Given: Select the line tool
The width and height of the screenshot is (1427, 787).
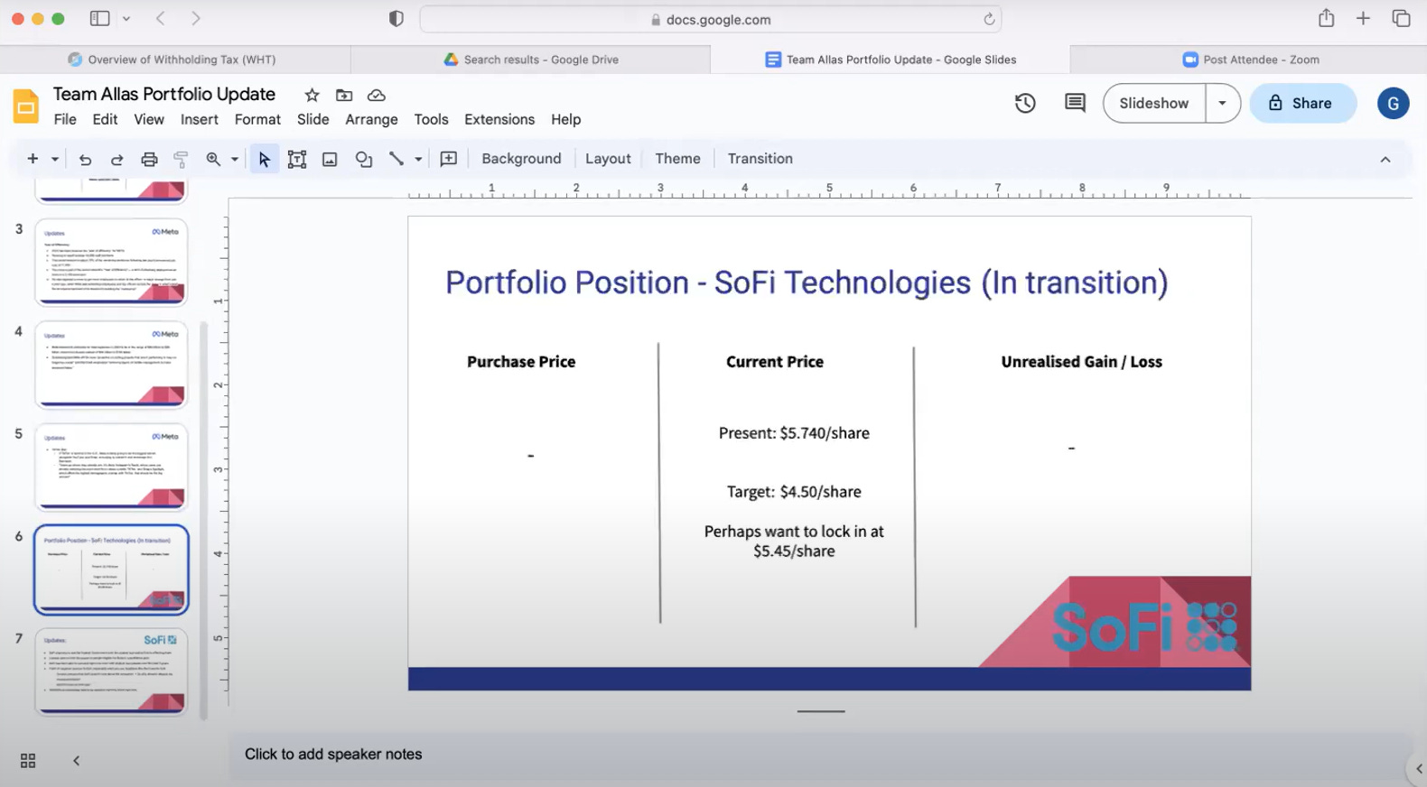Looking at the screenshot, I should 396,159.
